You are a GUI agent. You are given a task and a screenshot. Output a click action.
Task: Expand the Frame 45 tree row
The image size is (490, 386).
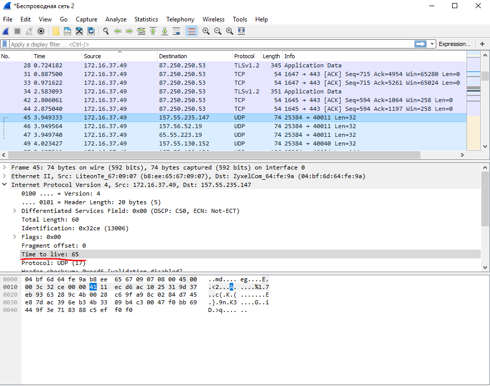point(5,167)
